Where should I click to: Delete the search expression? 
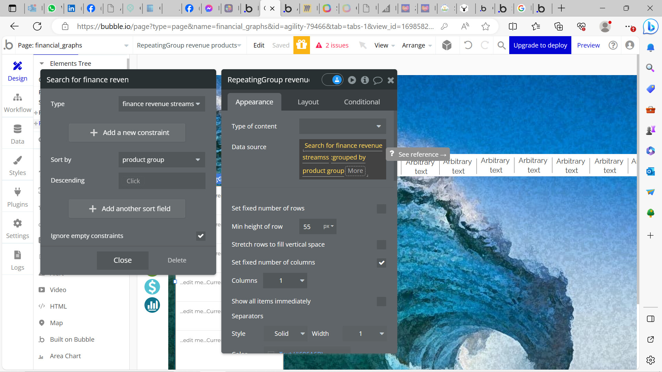tap(177, 260)
